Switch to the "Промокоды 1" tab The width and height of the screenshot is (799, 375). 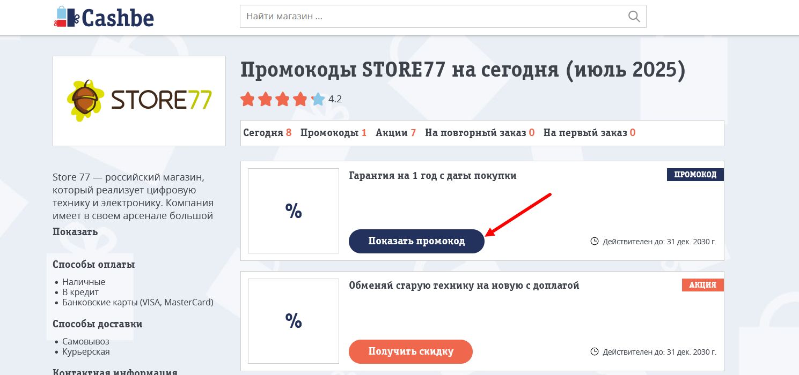(x=333, y=133)
